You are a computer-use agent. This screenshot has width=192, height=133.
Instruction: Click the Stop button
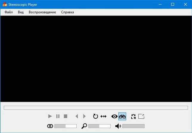coord(66,116)
